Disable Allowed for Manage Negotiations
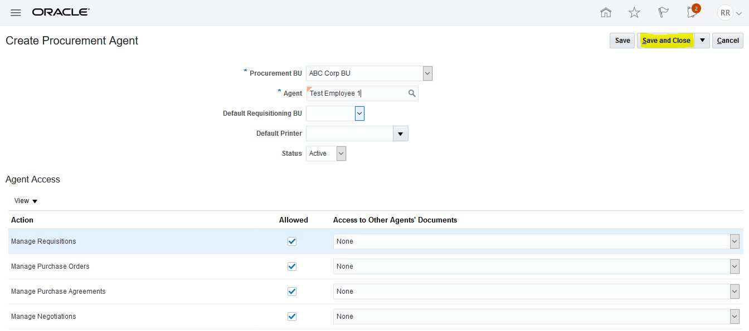This screenshot has height=331, width=749. tap(292, 316)
